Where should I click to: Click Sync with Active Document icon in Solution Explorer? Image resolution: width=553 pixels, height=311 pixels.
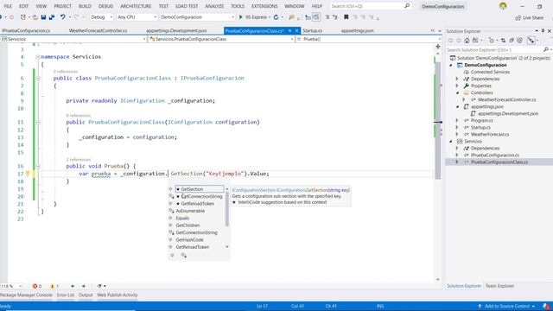click(503, 41)
